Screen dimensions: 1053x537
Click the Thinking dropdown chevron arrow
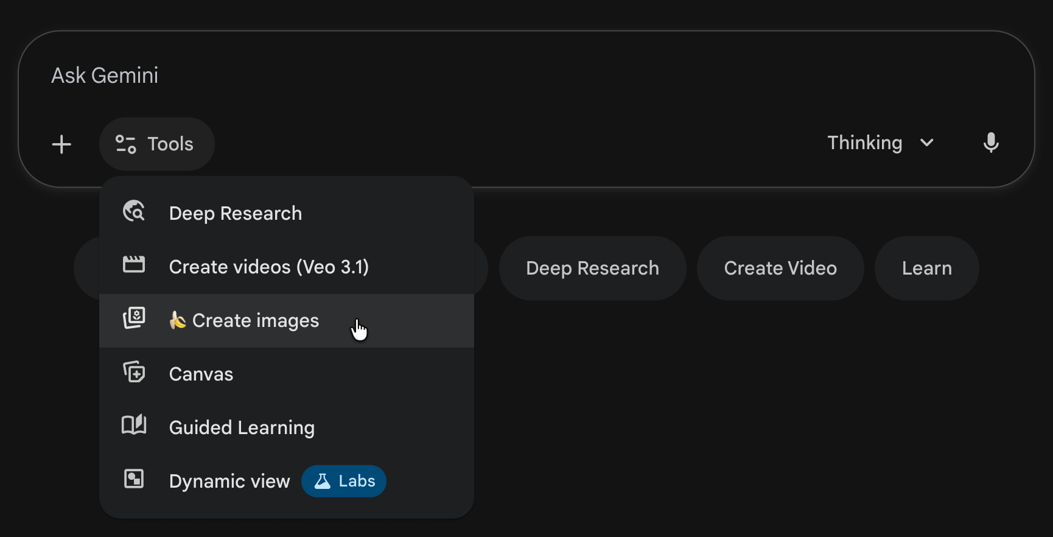pos(927,143)
